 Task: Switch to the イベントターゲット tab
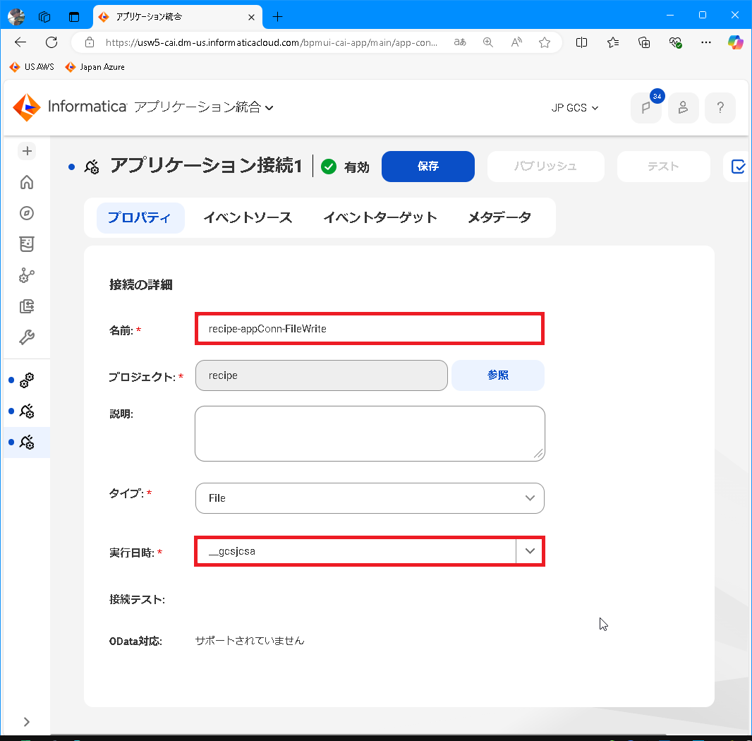click(x=380, y=218)
